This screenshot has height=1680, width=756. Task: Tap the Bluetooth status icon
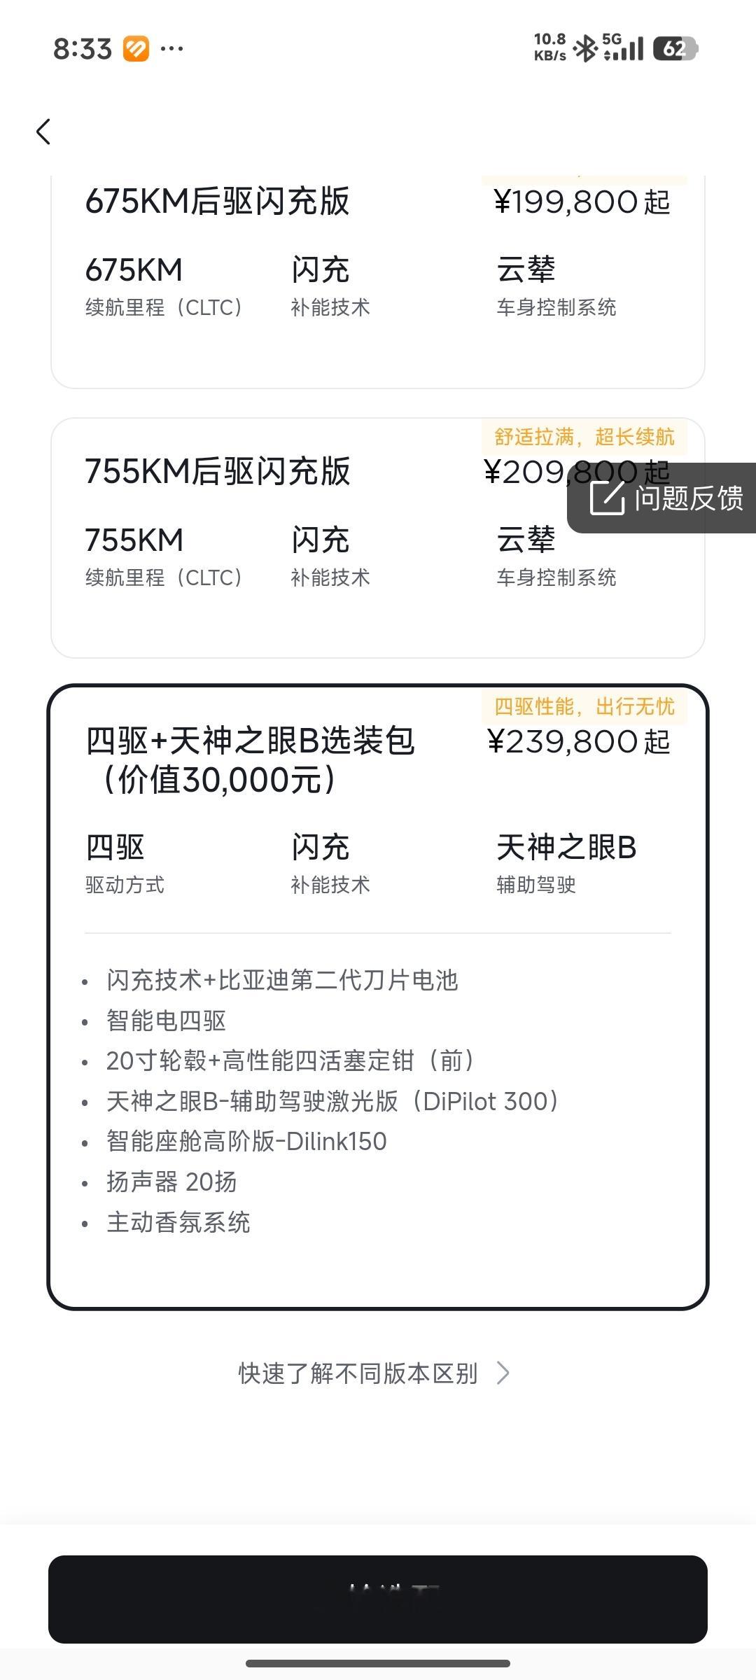click(x=584, y=49)
